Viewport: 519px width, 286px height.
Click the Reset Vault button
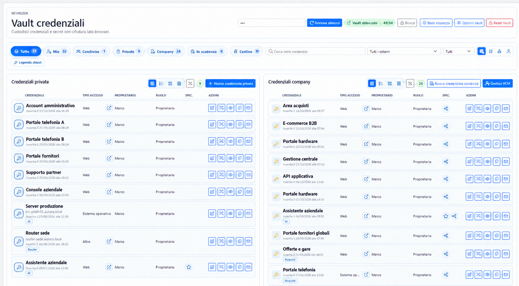[499, 23]
